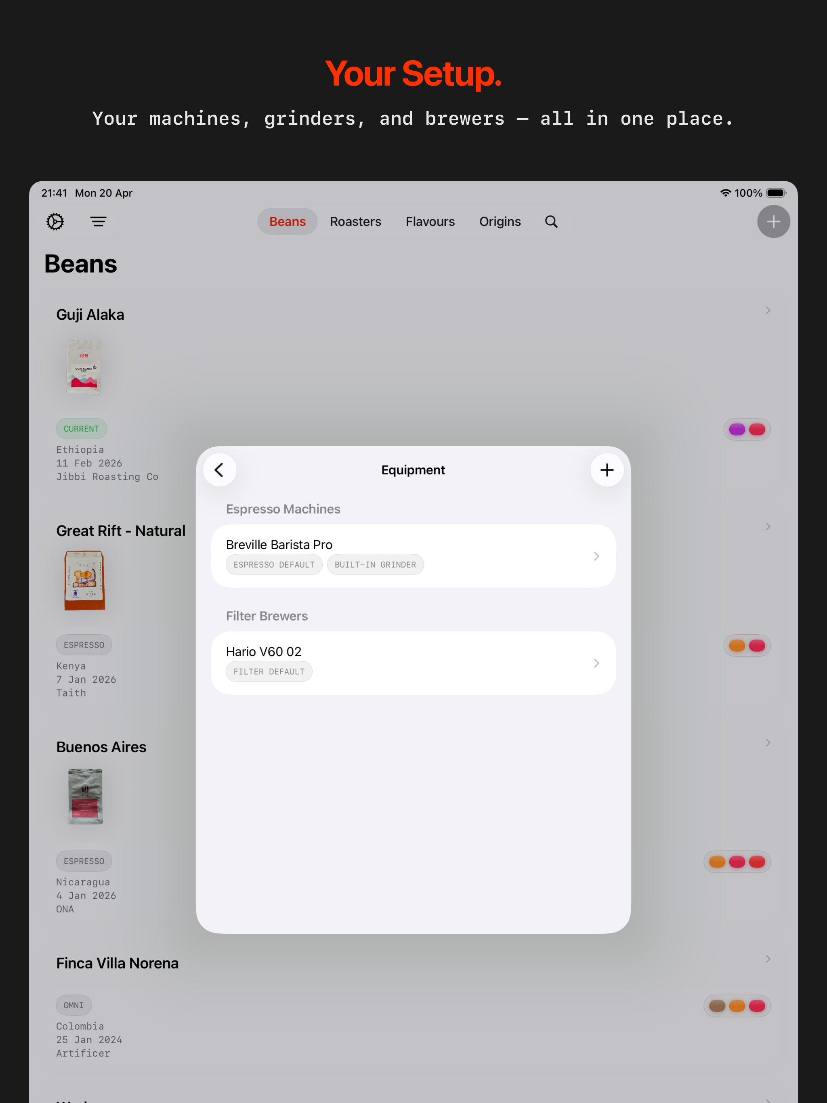Tap the Filter Brewers section header
This screenshot has width=827, height=1103.
[x=267, y=616]
